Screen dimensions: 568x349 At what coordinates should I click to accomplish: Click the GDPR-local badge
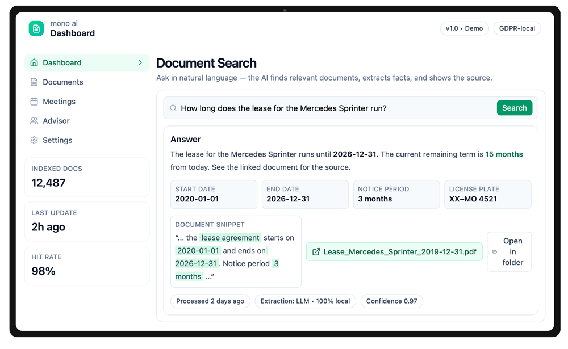click(x=517, y=28)
